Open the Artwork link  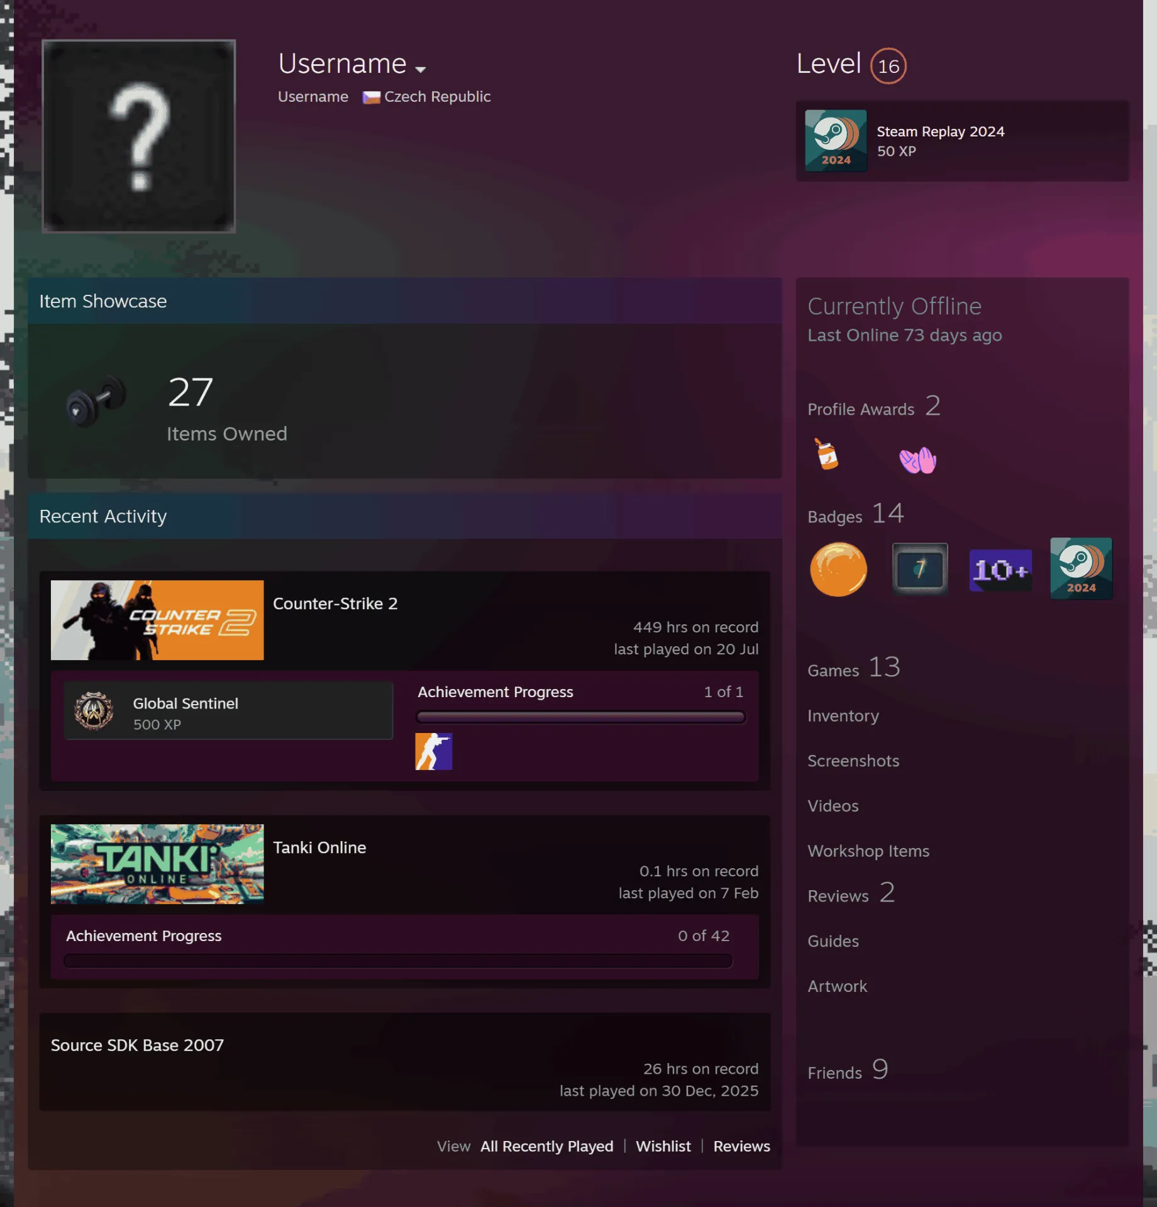838,986
